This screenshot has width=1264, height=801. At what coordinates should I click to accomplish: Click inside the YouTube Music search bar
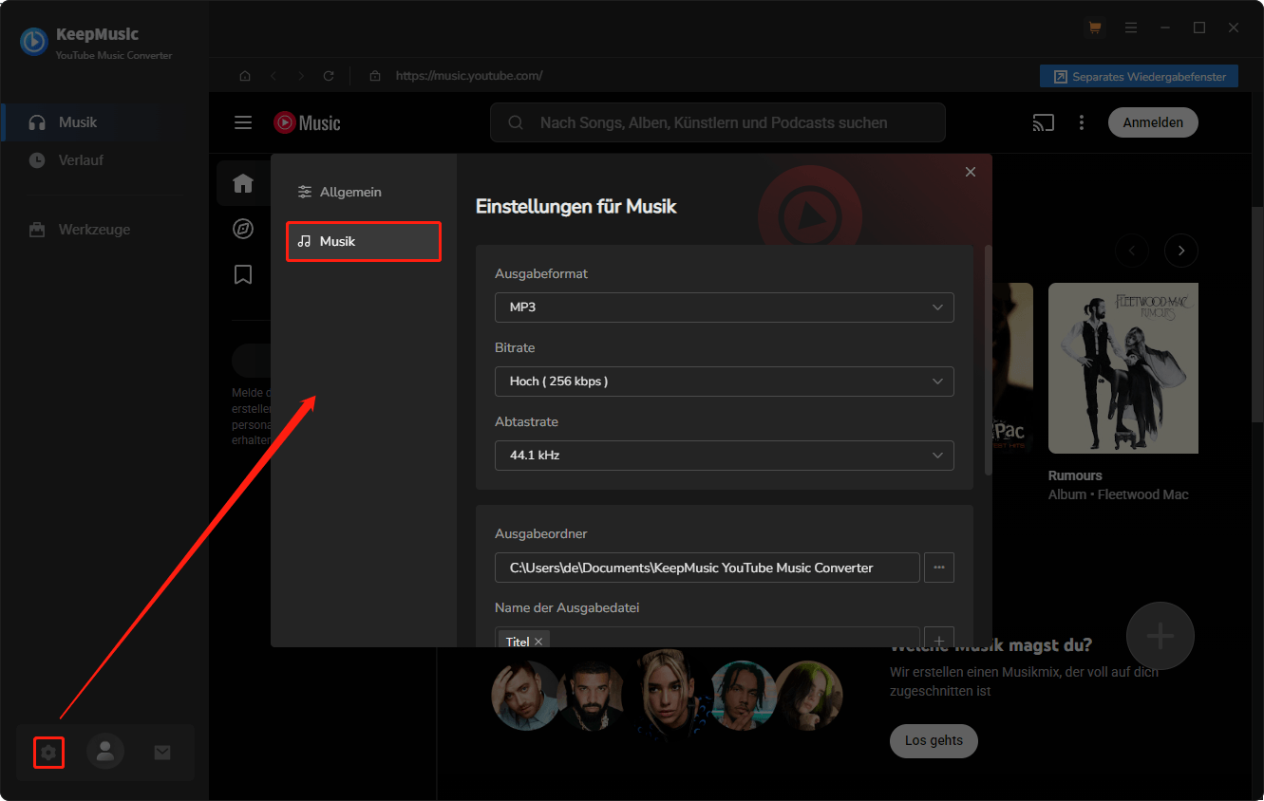(x=717, y=121)
